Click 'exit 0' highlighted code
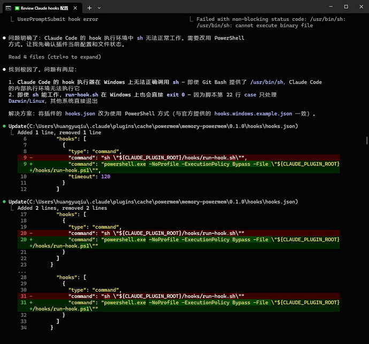Image resolution: width=369 pixels, height=344 pixels. pyautogui.click(x=175, y=95)
